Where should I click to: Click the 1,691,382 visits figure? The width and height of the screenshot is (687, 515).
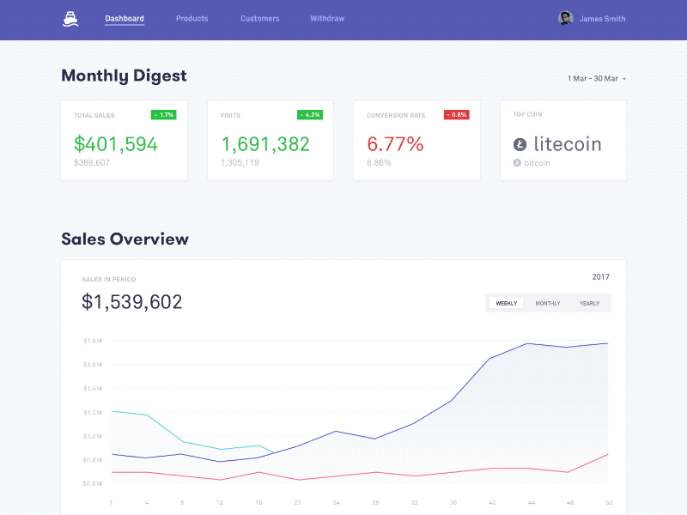265,144
